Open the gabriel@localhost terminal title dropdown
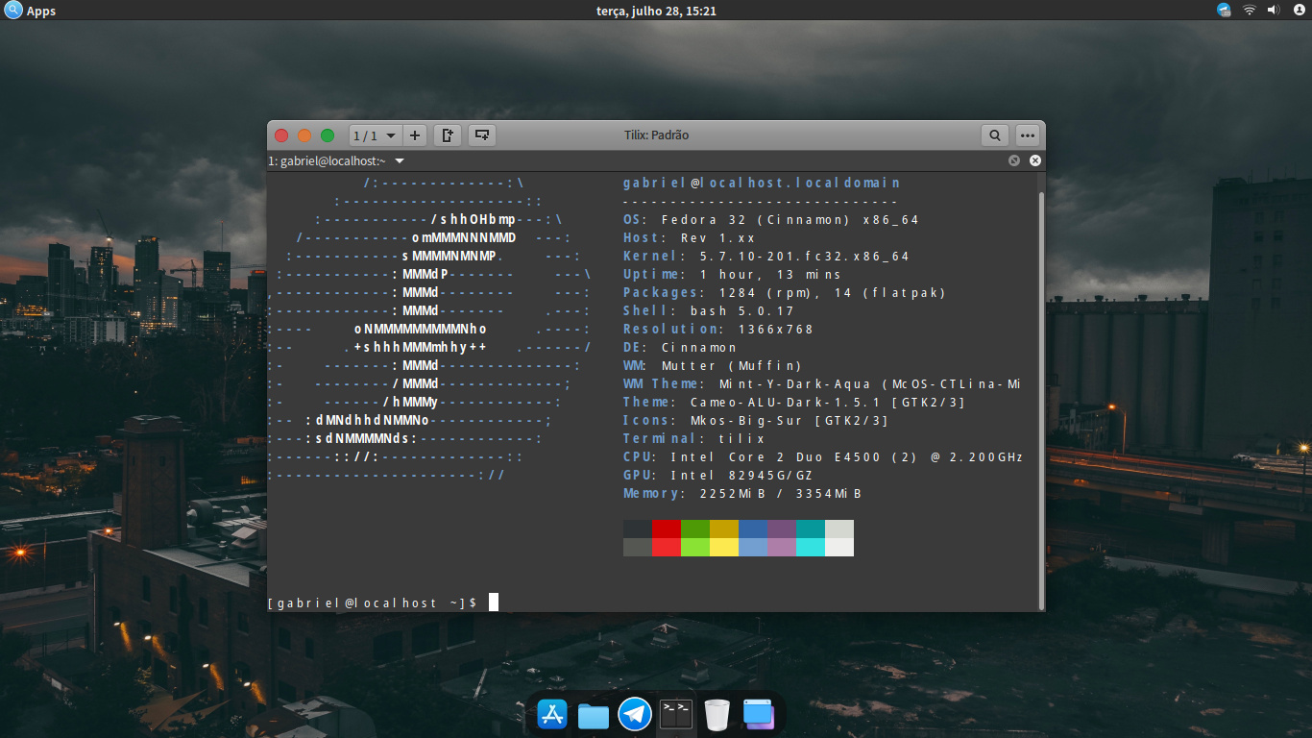This screenshot has height=738, width=1312. point(400,161)
